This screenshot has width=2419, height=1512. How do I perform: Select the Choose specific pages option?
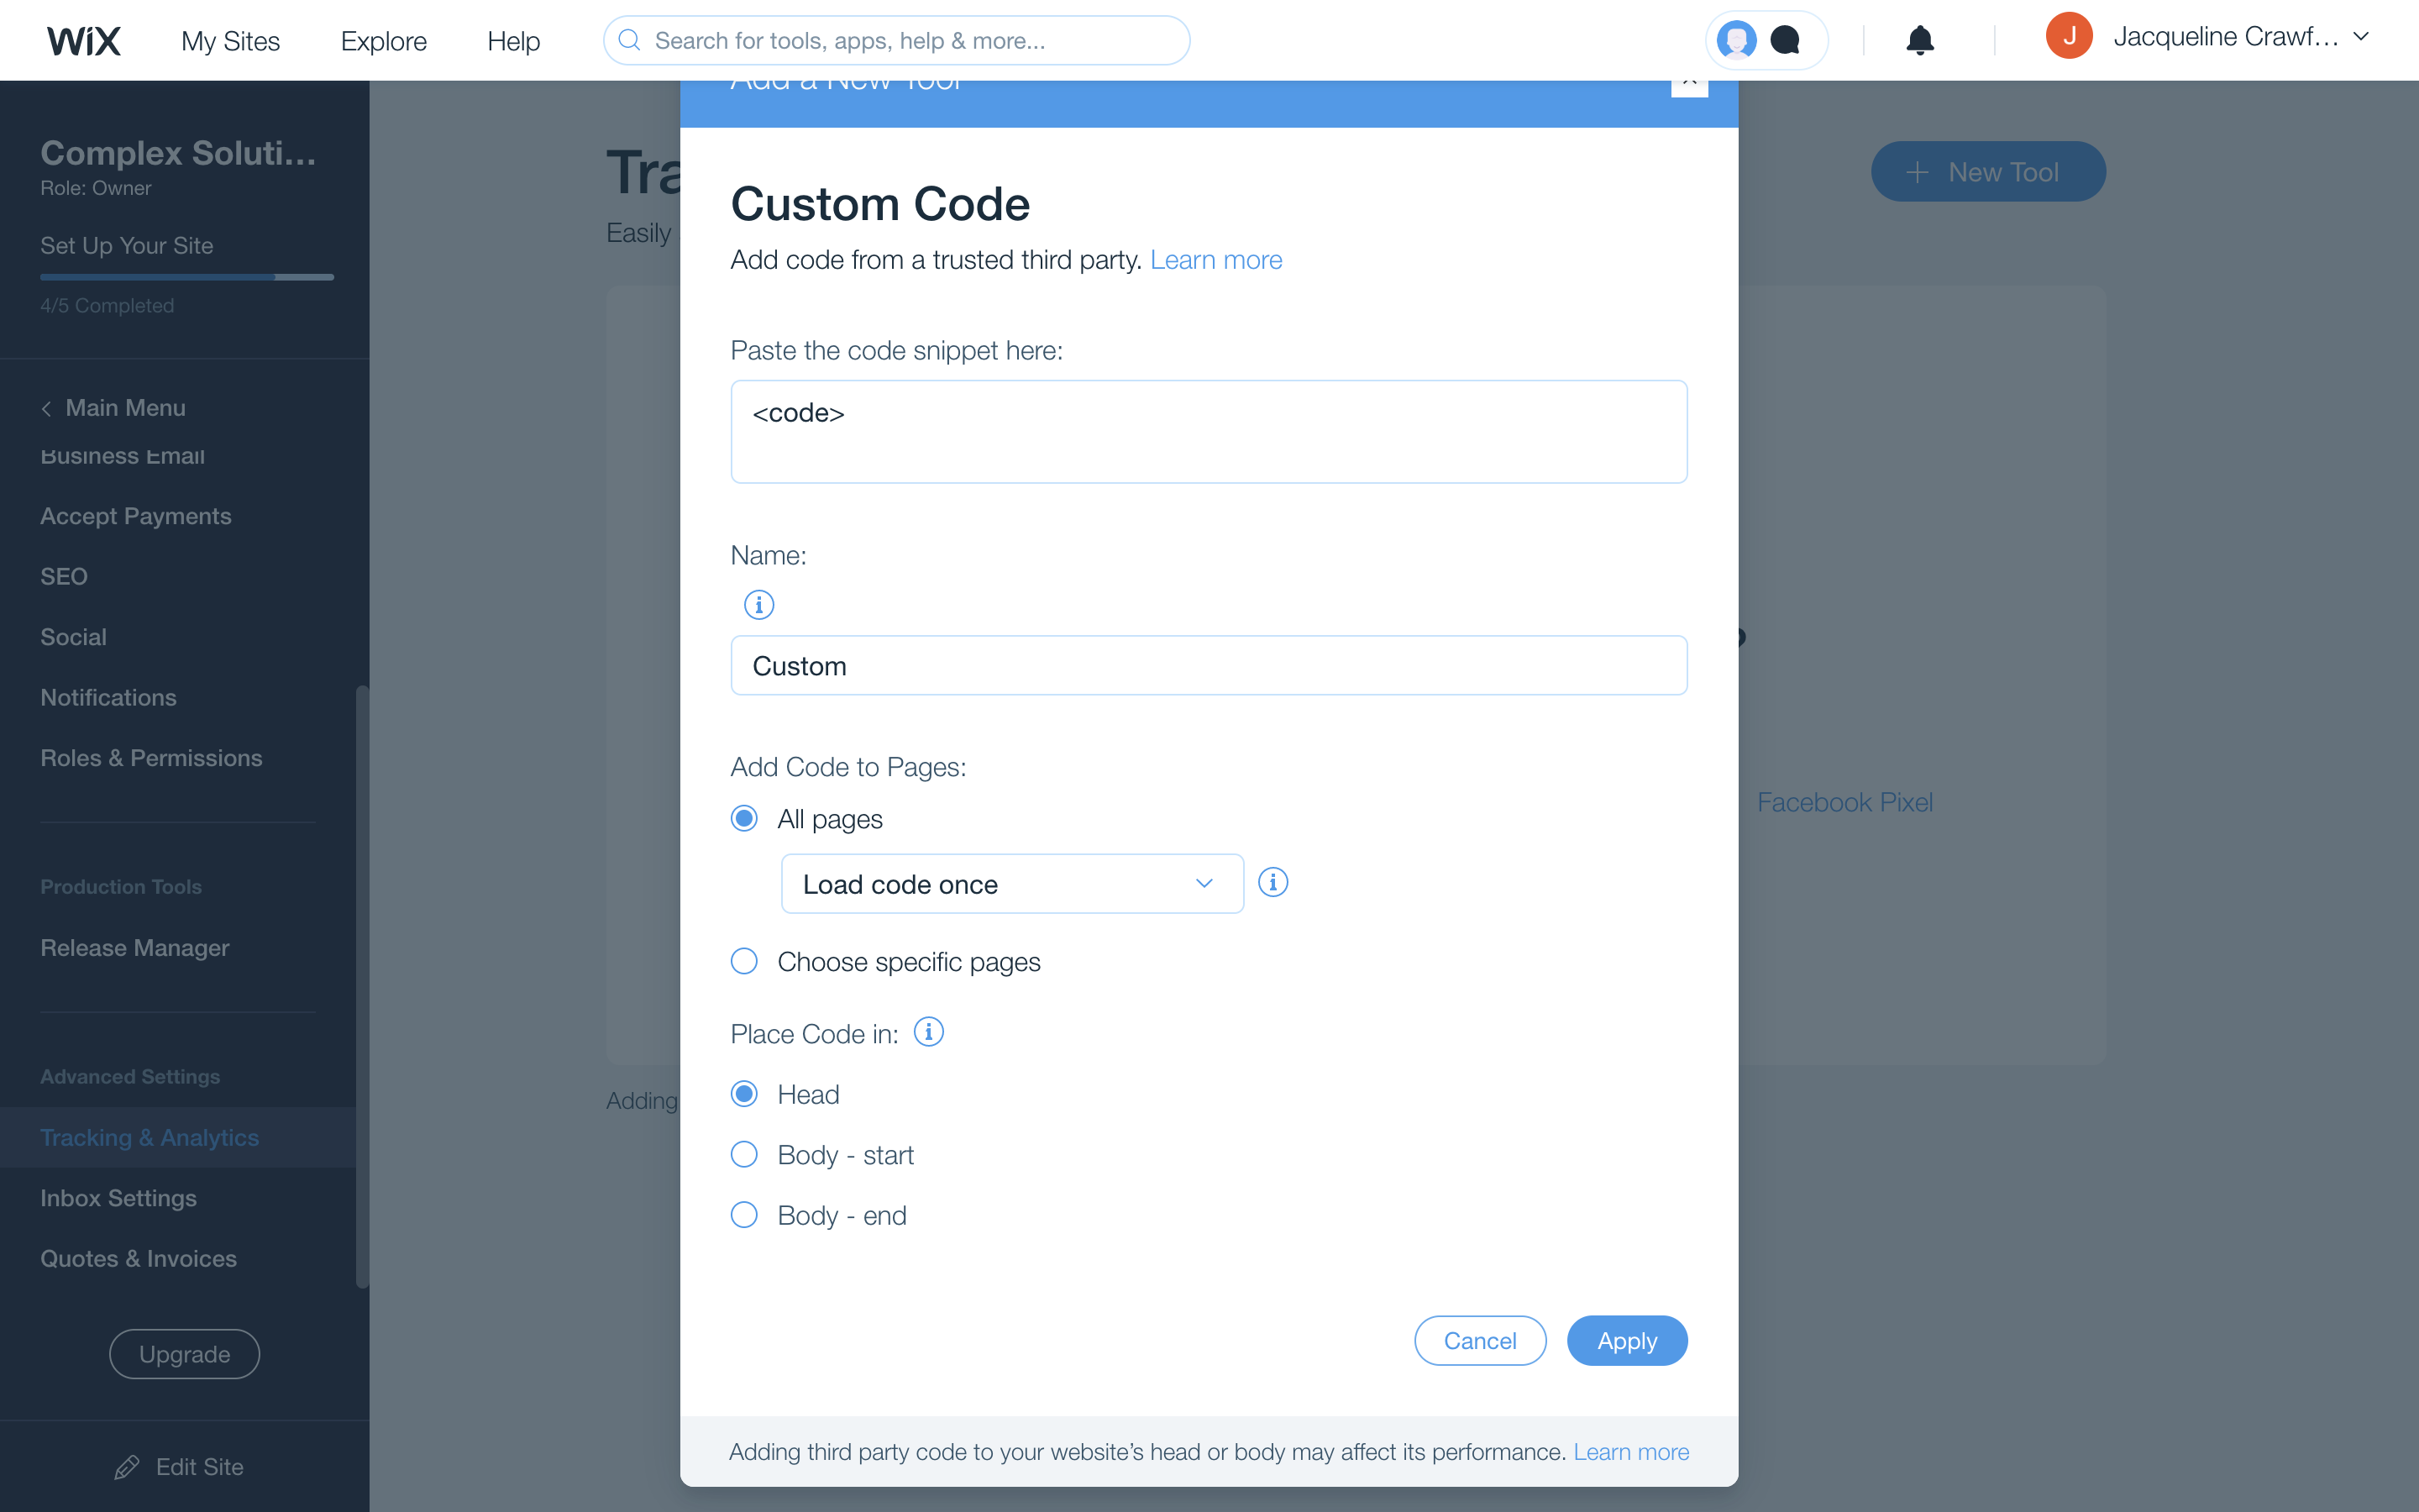tap(743, 960)
